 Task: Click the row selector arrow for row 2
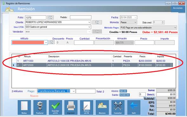click(x=14, y=65)
